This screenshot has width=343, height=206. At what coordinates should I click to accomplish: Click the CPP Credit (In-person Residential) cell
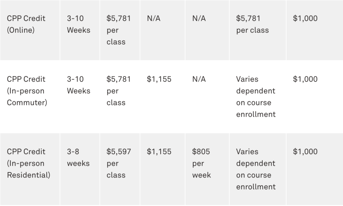pos(28,164)
